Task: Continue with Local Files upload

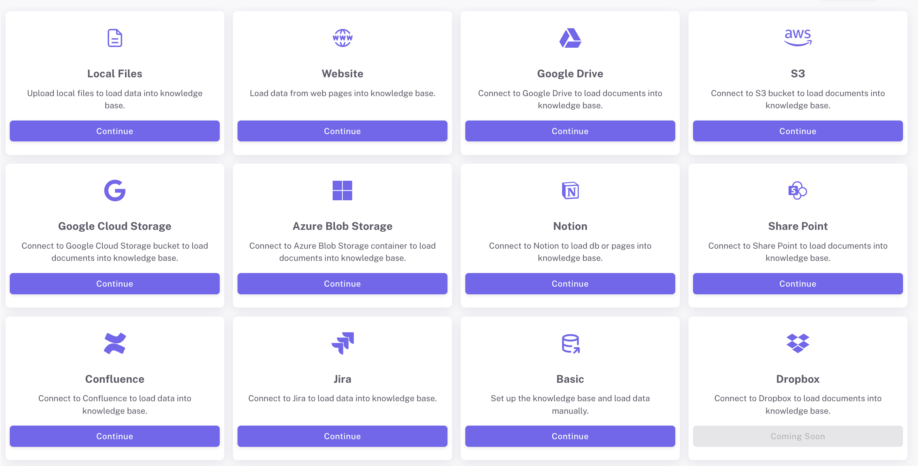Action: [x=115, y=131]
